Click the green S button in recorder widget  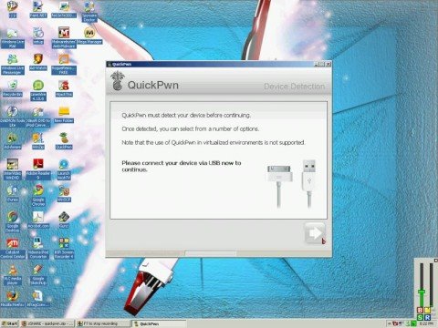(x=420, y=317)
